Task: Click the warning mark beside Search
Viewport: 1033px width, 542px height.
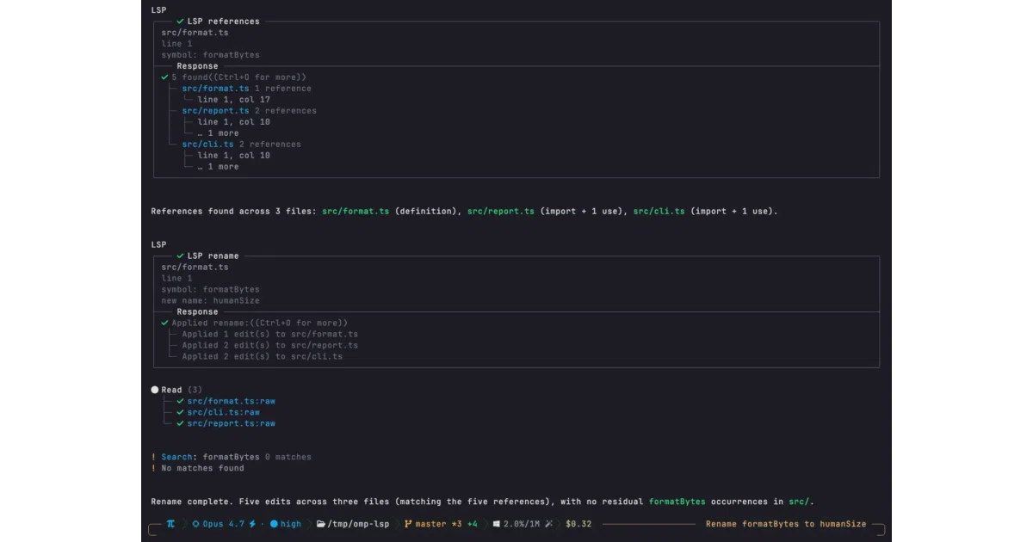Action: (153, 457)
